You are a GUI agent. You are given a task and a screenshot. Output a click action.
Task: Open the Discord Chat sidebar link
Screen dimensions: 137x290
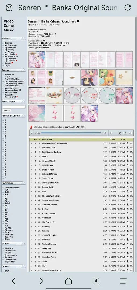coord(10,97)
